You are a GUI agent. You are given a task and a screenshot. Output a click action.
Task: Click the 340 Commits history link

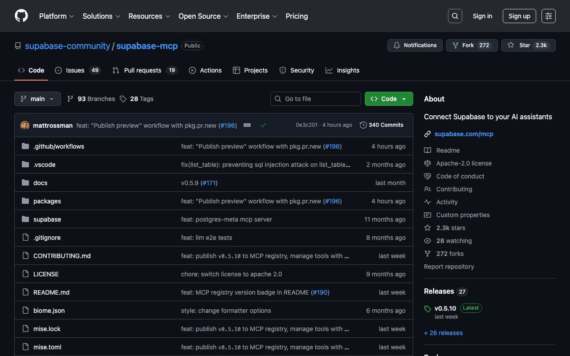pyautogui.click(x=382, y=125)
